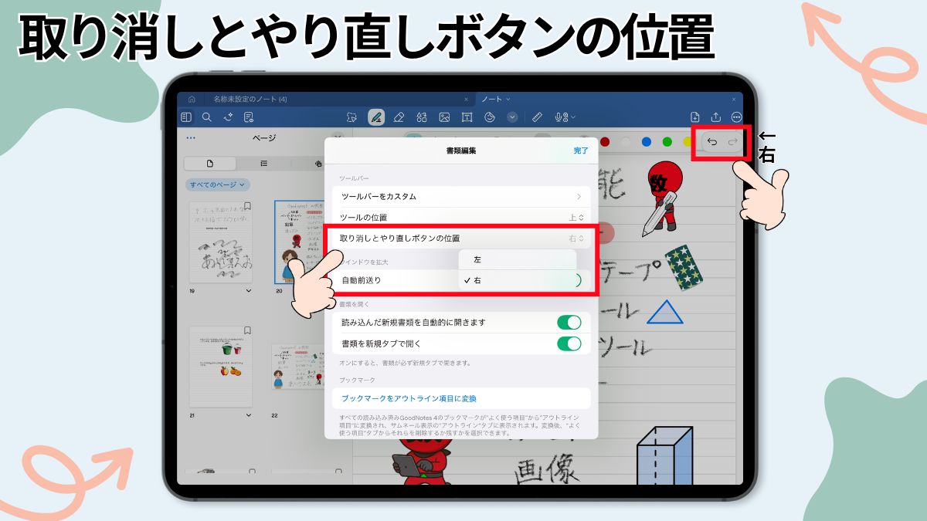
Task: Select the Text box tool
Action: pos(467,117)
